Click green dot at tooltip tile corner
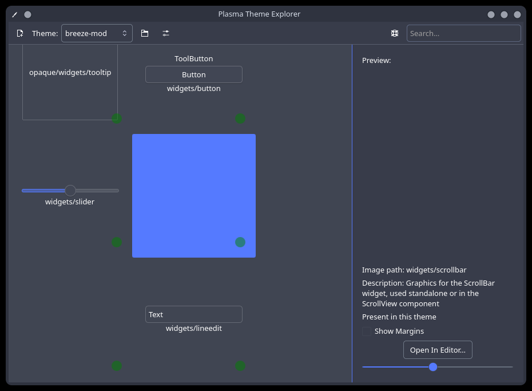Viewport: 532px width, 391px height. 117,119
